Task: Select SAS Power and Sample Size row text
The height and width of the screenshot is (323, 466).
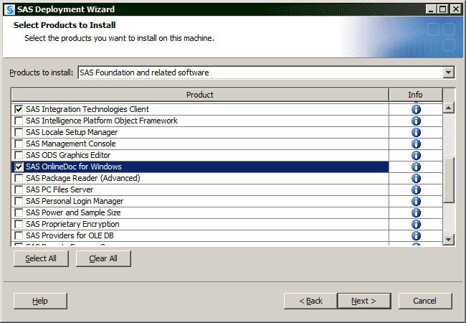Action: (73, 212)
